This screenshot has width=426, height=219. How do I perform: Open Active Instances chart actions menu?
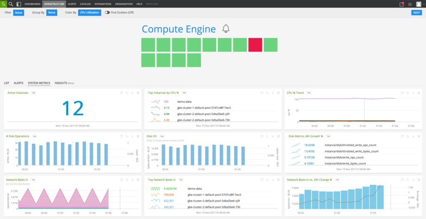(138, 93)
